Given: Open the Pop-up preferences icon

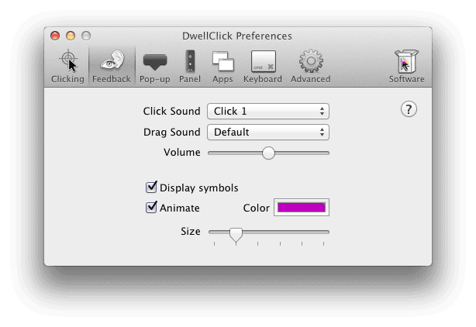Looking at the screenshot, I should pos(155,61).
